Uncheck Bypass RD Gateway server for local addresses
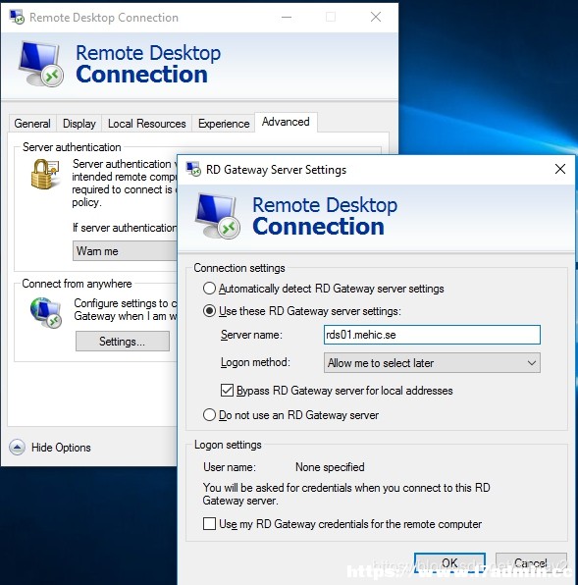The image size is (578, 585). [227, 391]
